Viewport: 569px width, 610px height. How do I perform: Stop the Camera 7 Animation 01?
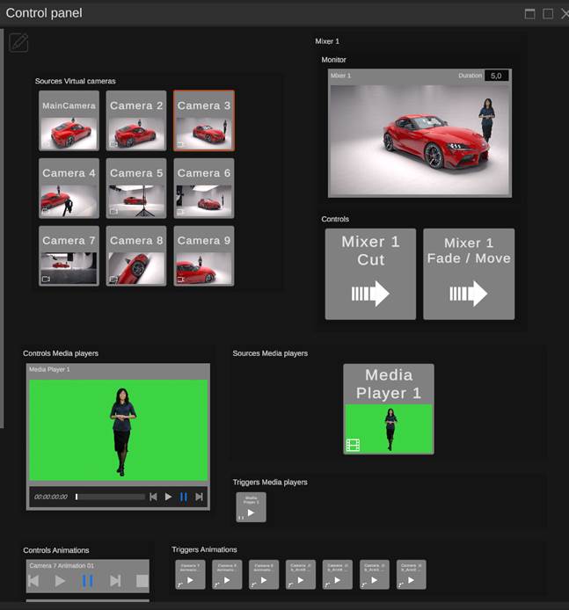pyautogui.click(x=142, y=581)
